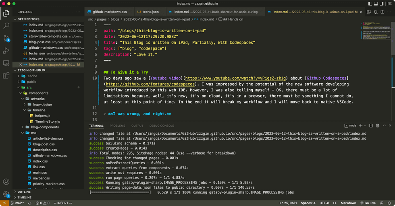This screenshot has width=395, height=206.
Task: Open the Manage gear icon
Action: 6,194
